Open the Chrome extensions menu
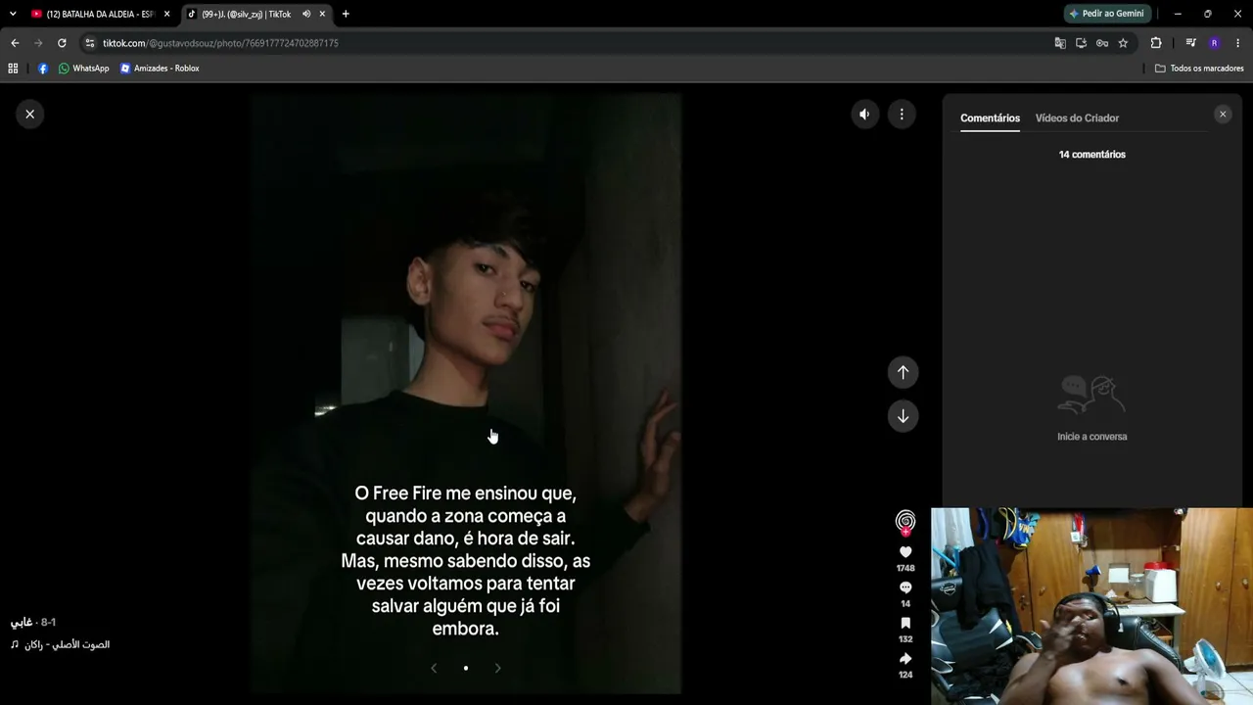 tap(1156, 43)
